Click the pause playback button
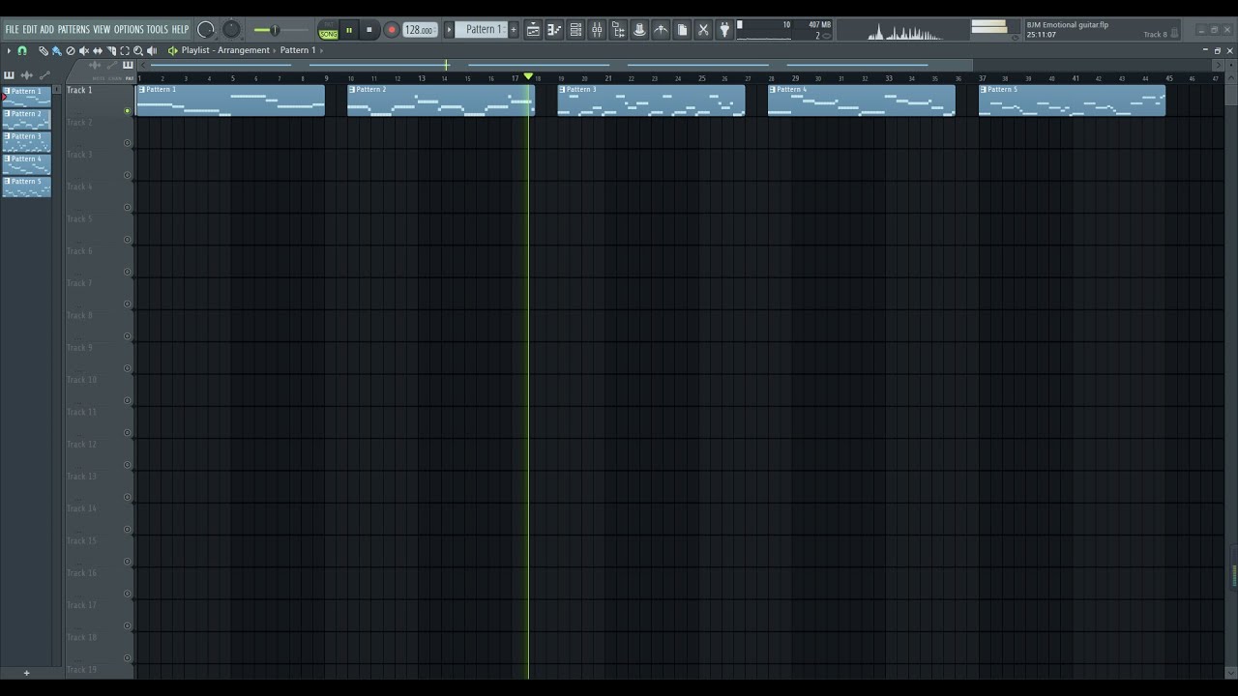 click(349, 30)
